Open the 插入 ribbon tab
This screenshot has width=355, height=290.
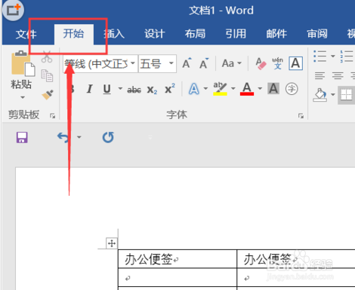(x=114, y=34)
